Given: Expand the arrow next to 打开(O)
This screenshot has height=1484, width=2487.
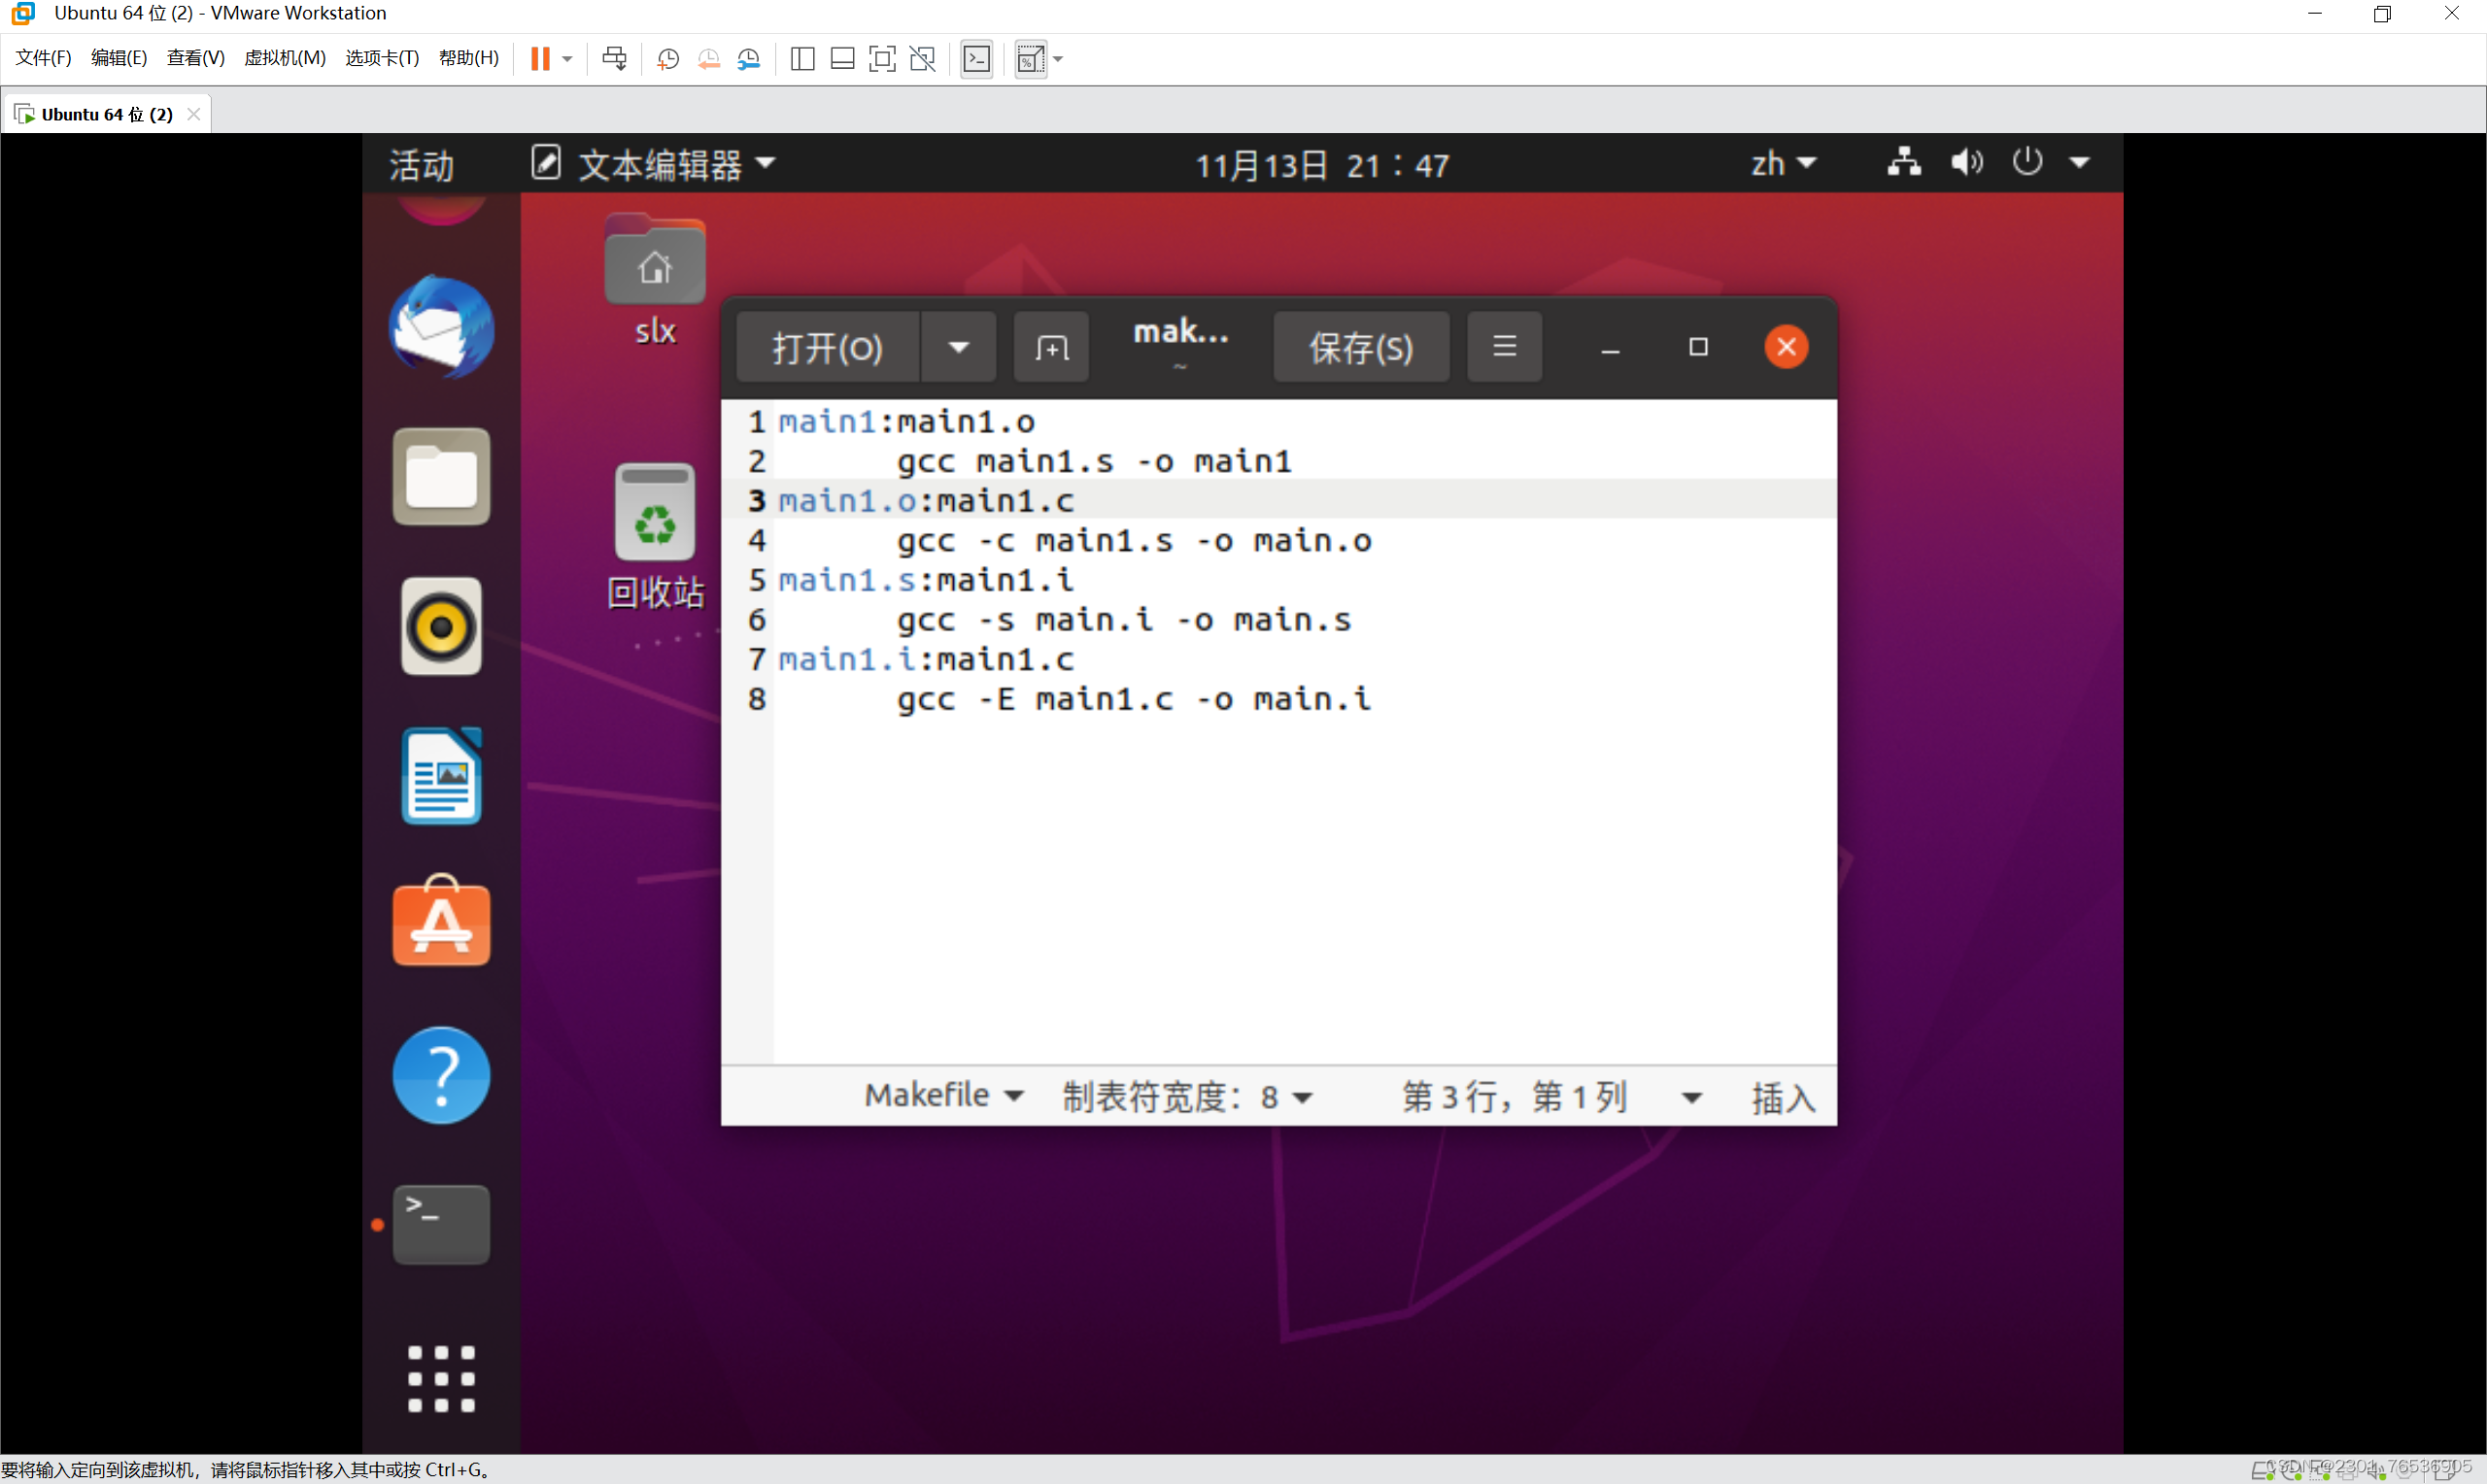Looking at the screenshot, I should pos(958,347).
